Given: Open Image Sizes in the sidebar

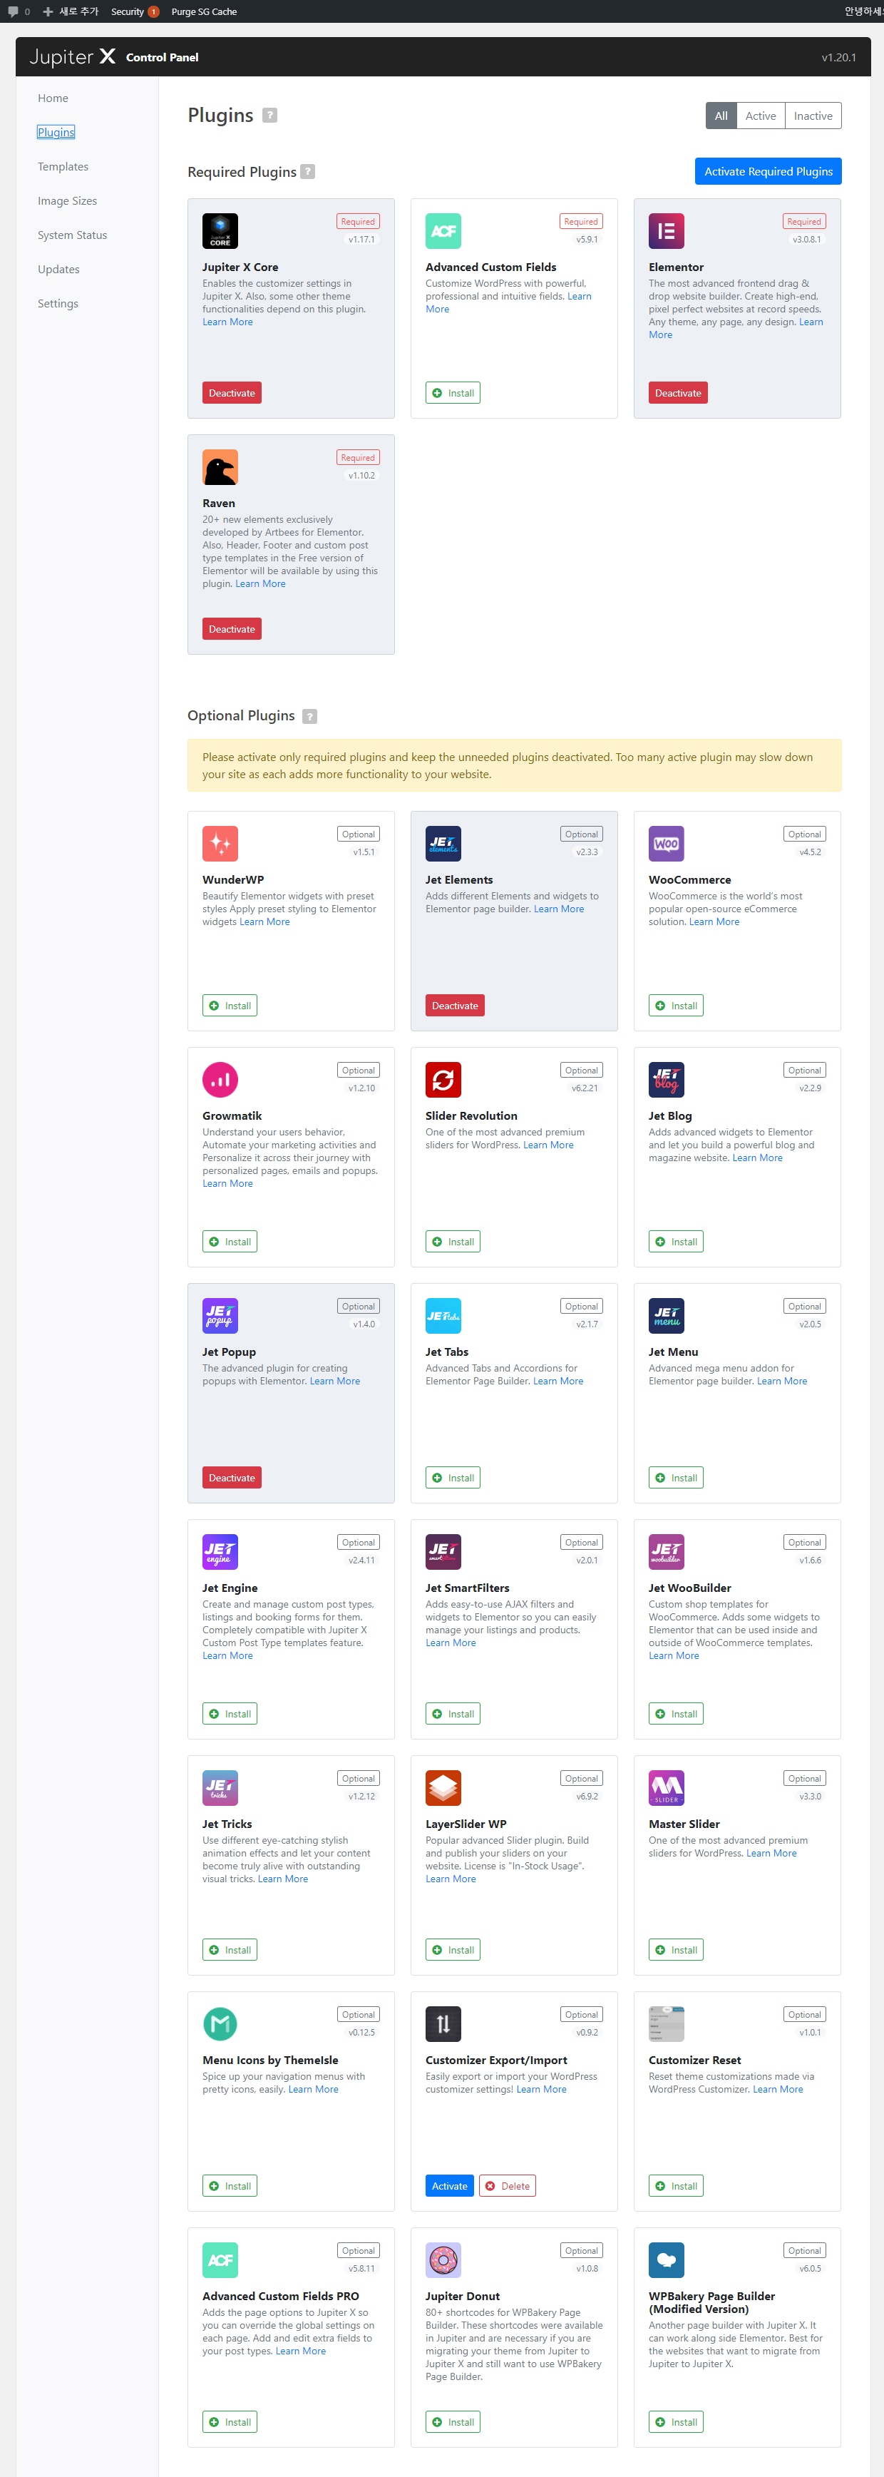Looking at the screenshot, I should tap(67, 201).
